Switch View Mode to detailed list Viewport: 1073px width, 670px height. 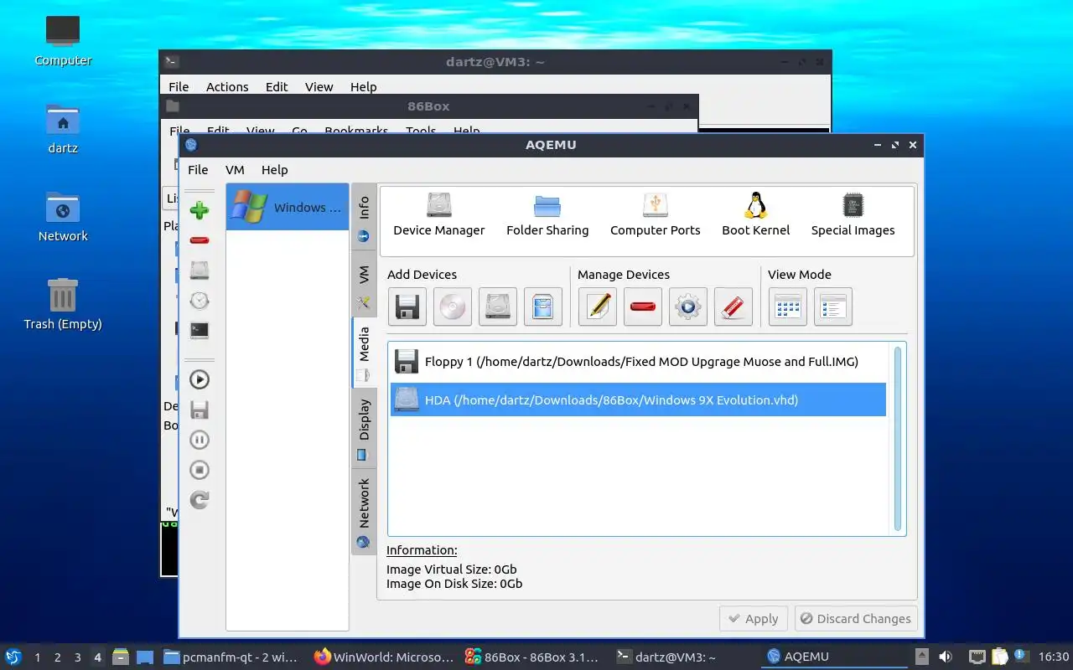click(833, 307)
